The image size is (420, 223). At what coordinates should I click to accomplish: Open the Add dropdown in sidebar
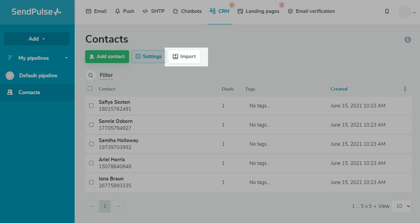[x=37, y=39]
